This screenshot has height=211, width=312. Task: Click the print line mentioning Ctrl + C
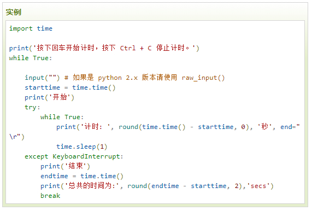104,48
